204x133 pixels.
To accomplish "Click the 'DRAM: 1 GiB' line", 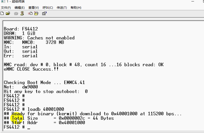I will click(19, 33).
